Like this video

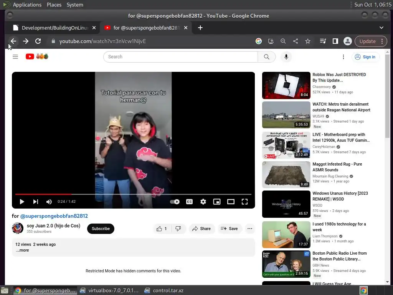(162, 229)
